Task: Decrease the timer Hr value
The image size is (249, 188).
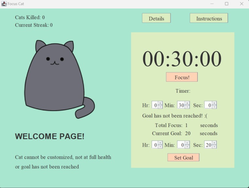Action: [160, 107]
